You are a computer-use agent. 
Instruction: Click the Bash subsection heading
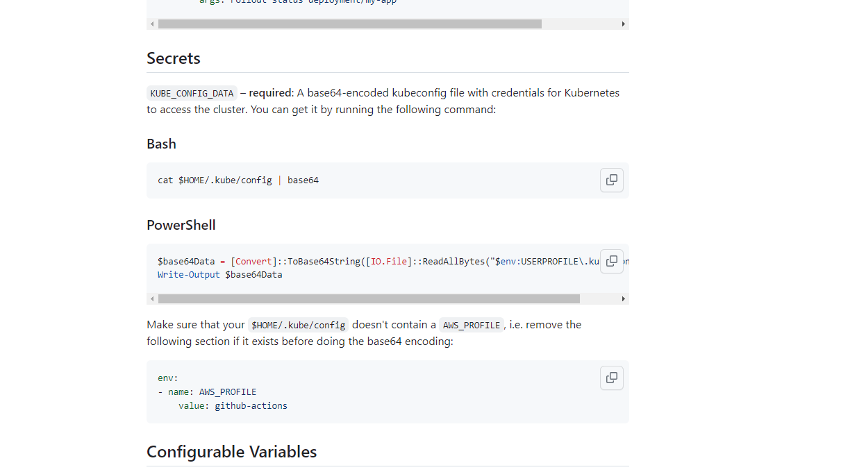161,144
